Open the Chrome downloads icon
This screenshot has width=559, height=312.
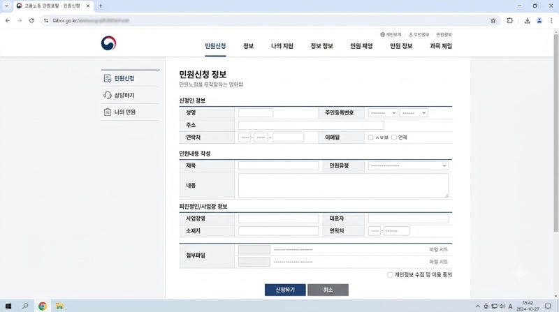527,21
